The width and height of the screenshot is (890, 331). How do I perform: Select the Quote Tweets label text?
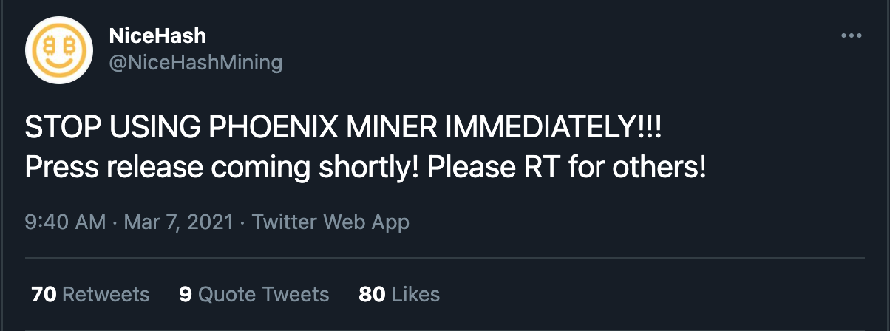tap(264, 294)
